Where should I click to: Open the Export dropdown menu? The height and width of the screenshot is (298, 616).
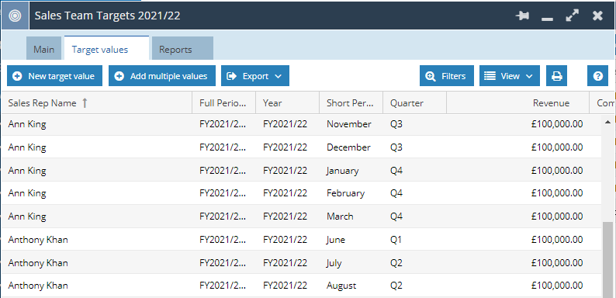click(x=255, y=76)
